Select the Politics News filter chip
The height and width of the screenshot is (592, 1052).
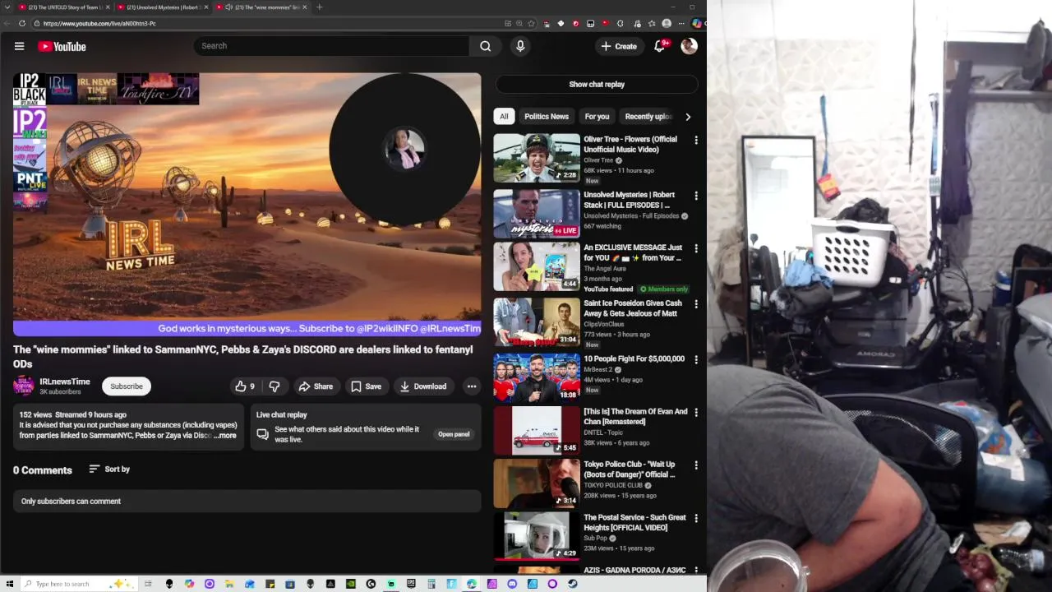[x=547, y=117]
